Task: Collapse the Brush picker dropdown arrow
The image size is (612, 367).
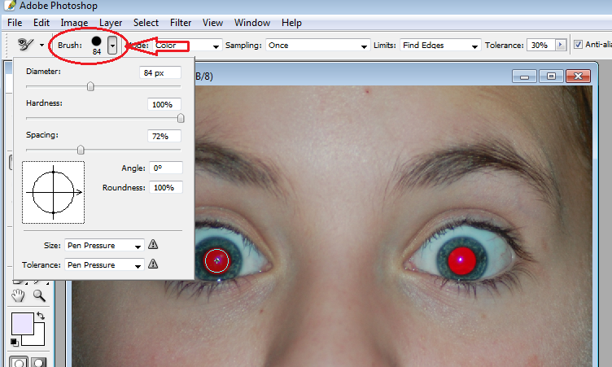Action: [112, 46]
